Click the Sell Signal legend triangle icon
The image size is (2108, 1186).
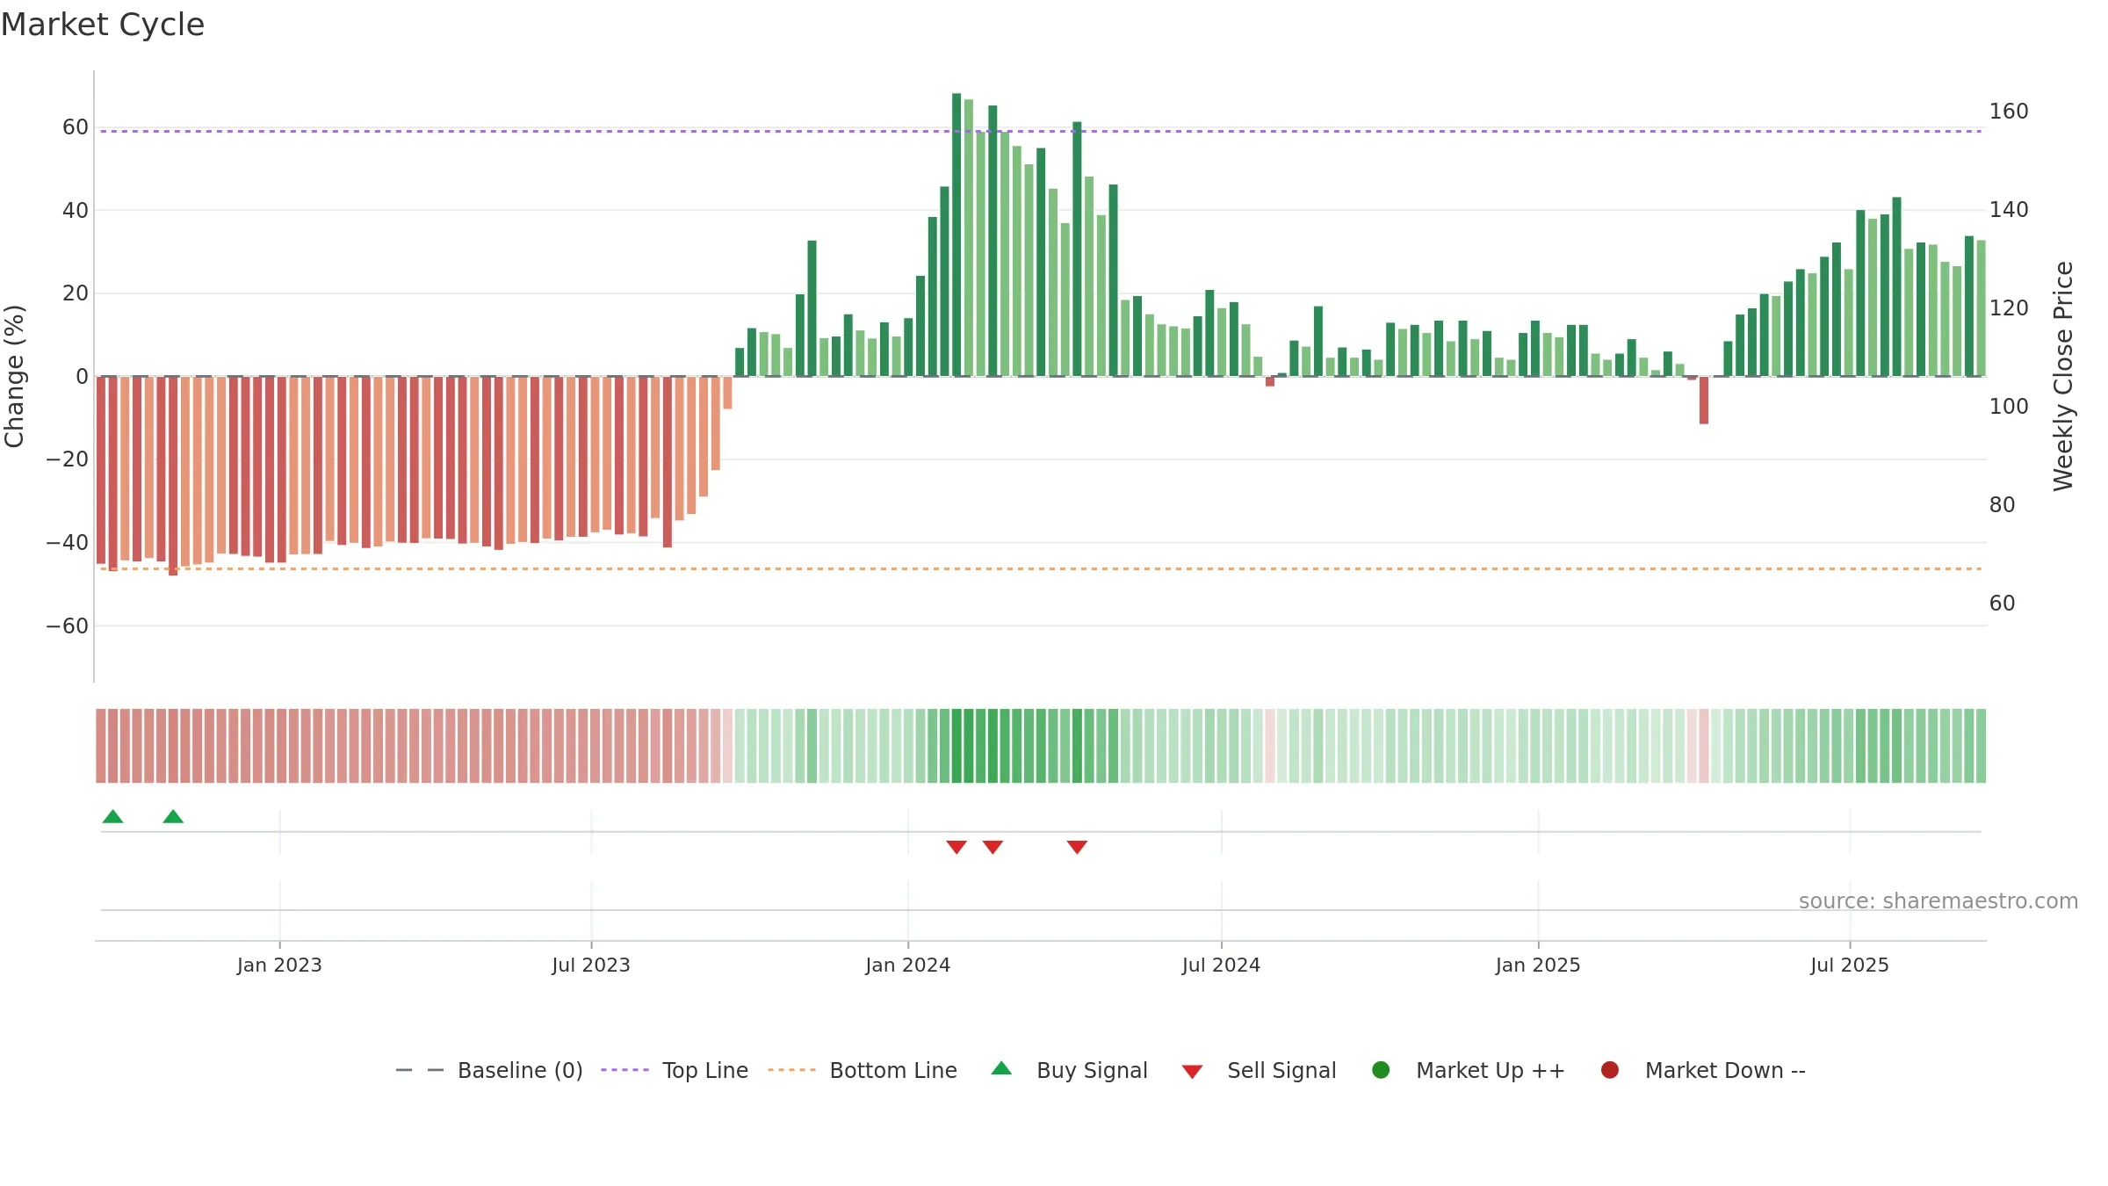pos(1192,1072)
